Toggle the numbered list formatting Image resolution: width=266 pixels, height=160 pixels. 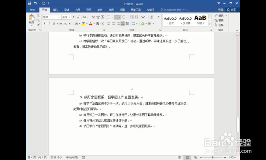pyautogui.click(x=116, y=17)
